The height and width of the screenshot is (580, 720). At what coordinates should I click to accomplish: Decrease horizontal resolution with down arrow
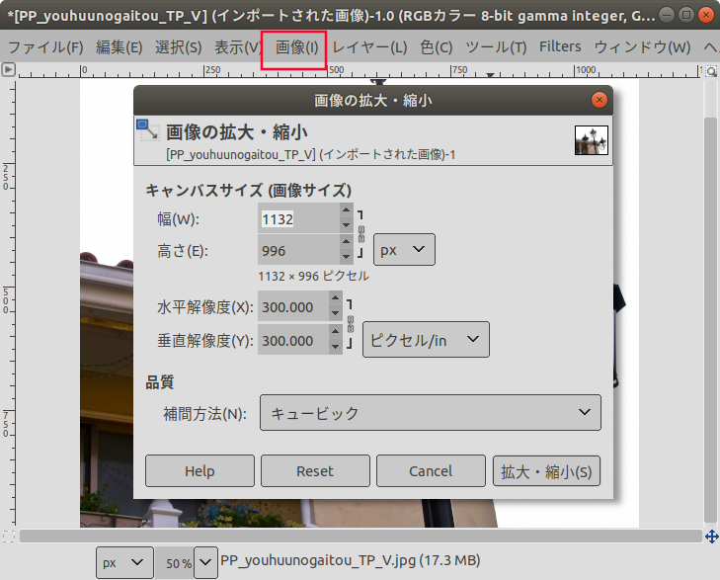click(336, 313)
